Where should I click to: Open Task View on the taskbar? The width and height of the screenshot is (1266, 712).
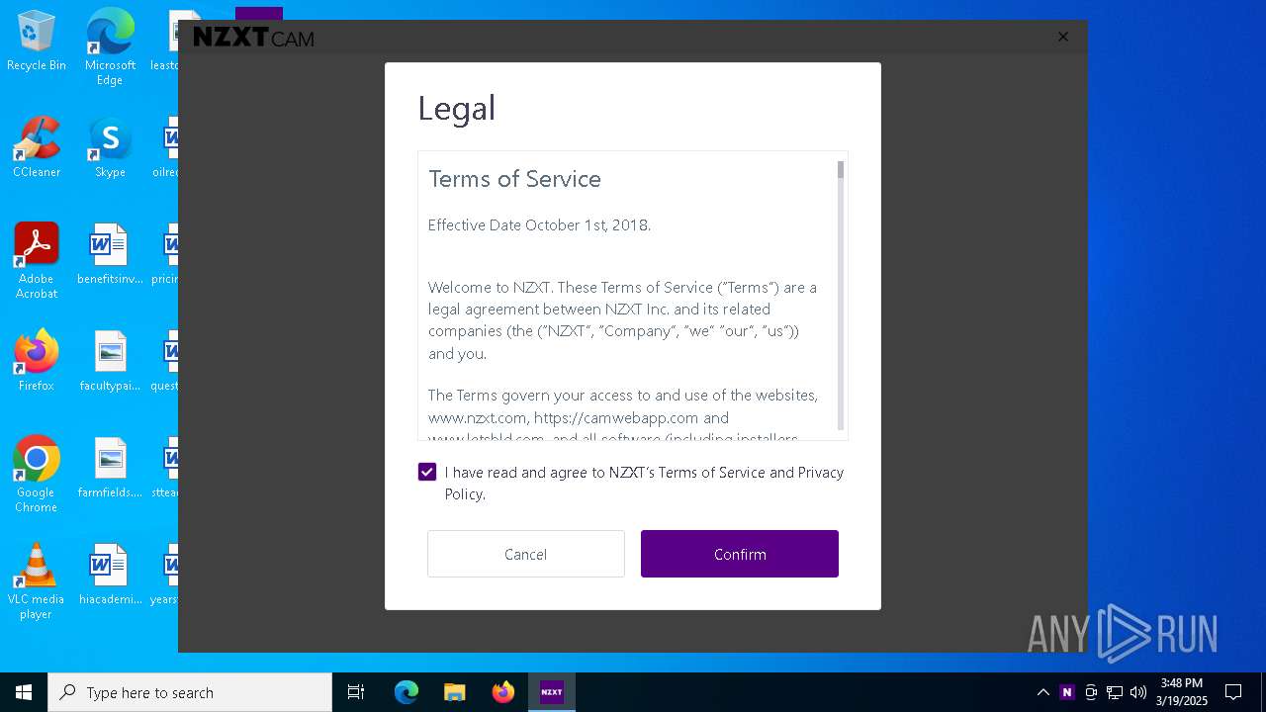point(356,692)
